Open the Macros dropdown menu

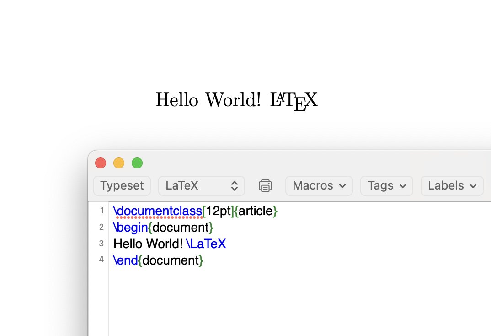[319, 185]
